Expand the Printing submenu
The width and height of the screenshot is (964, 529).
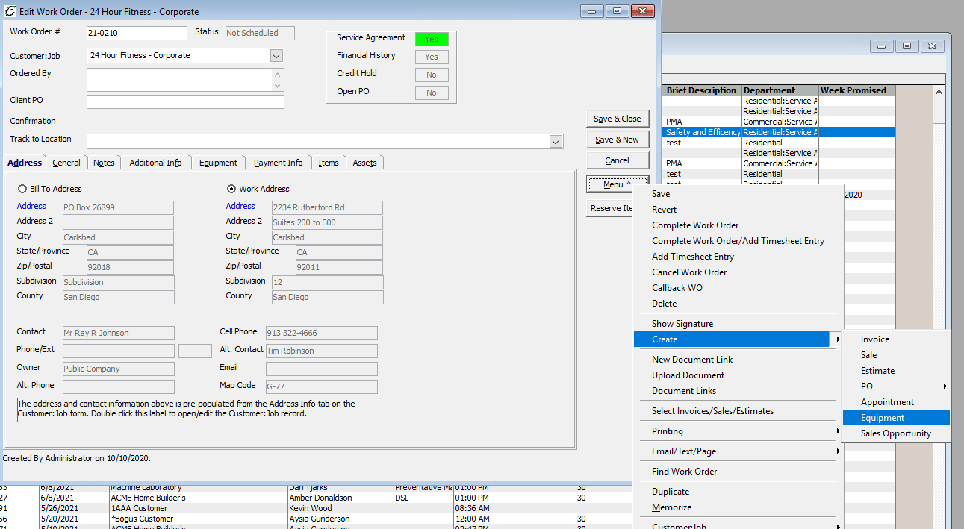736,431
